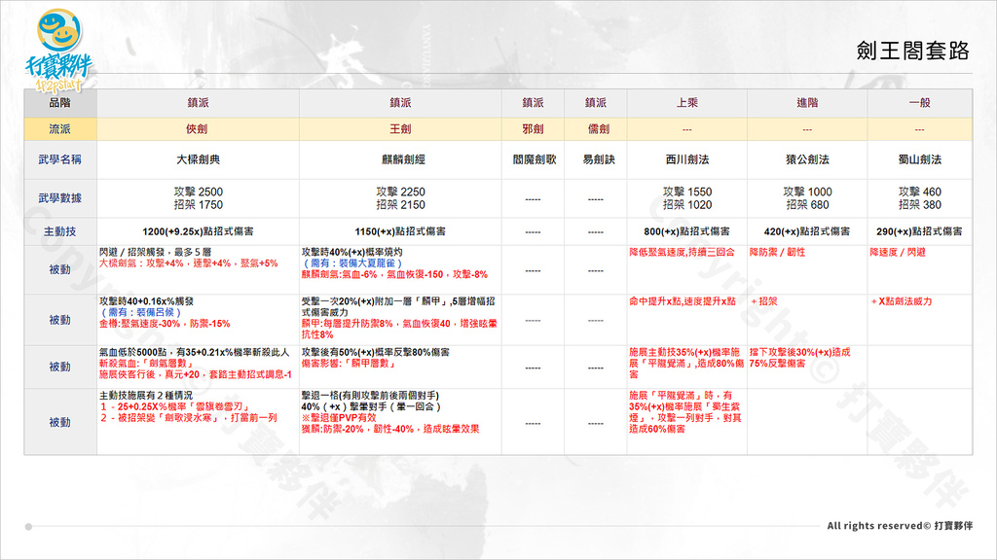Click the 打寶夥伴 smiley-face logo

click(x=58, y=49)
